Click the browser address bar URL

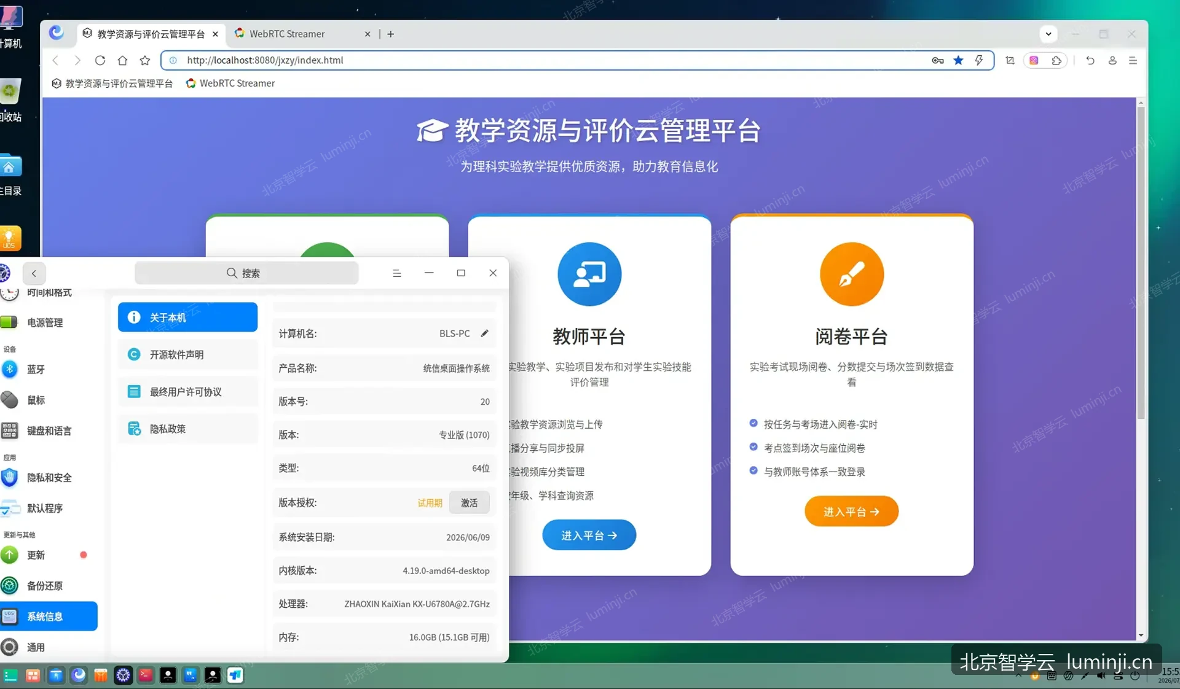(x=265, y=60)
